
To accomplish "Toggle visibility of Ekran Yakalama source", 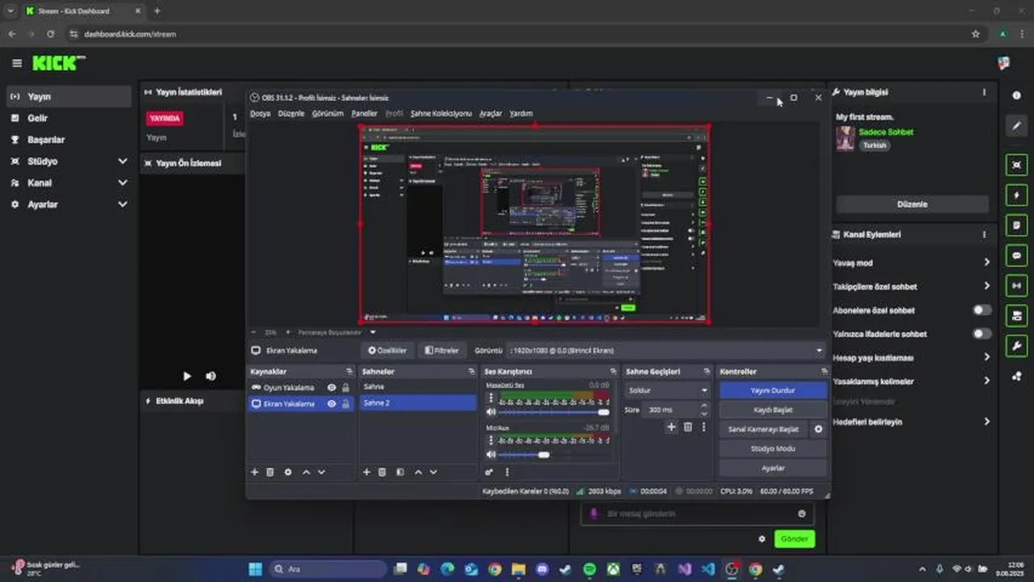I will click(x=331, y=403).
